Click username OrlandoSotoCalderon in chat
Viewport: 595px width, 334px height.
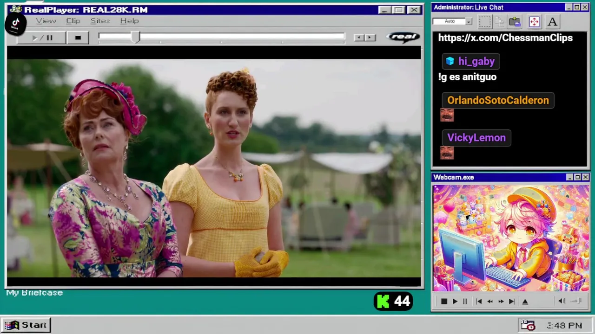[498, 100]
